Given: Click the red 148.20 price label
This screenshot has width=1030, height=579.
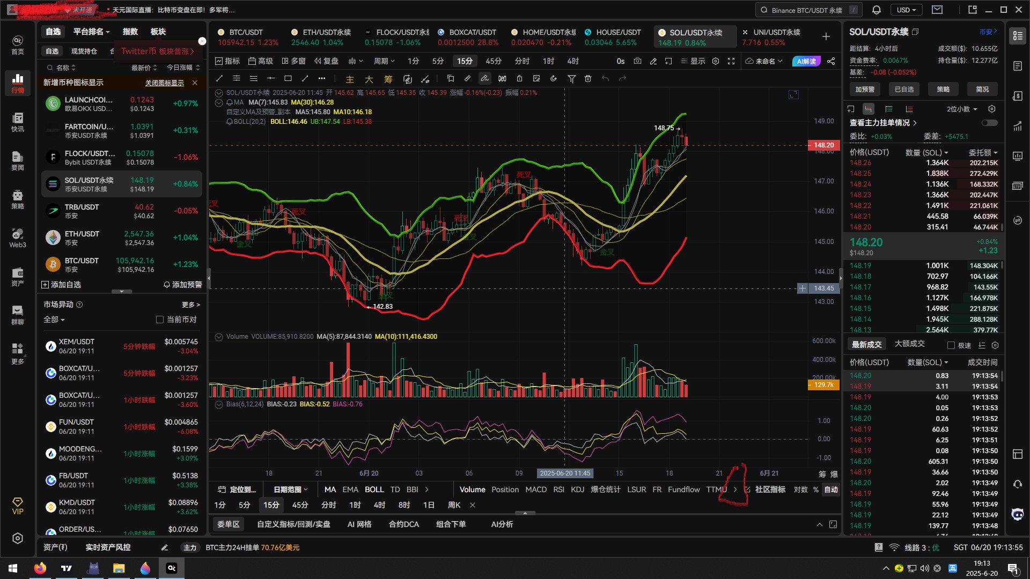Looking at the screenshot, I should [x=823, y=145].
